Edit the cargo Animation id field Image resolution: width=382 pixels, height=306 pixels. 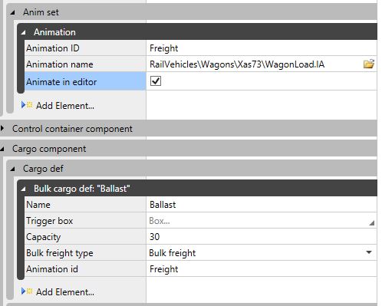click(x=262, y=269)
